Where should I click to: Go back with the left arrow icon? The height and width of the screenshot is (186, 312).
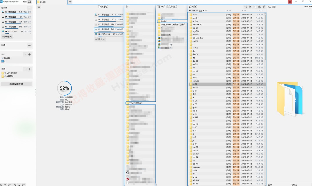click(190, 11)
